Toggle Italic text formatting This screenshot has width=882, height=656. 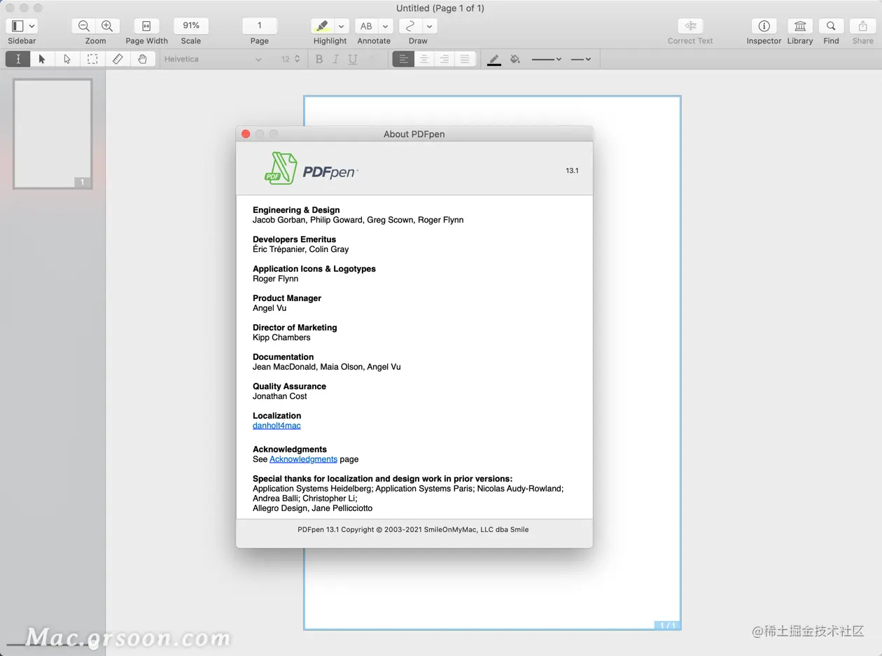336,60
